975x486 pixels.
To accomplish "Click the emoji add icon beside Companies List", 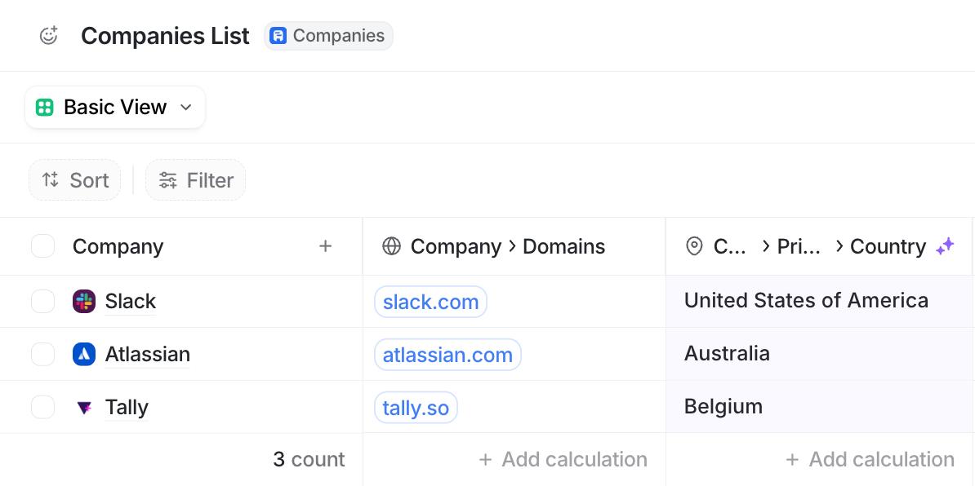I will tap(48, 35).
